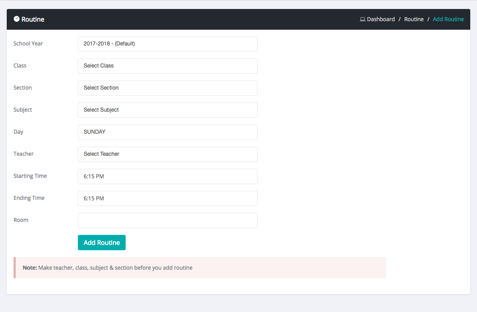Open the Routine breadcrumb link

click(414, 19)
